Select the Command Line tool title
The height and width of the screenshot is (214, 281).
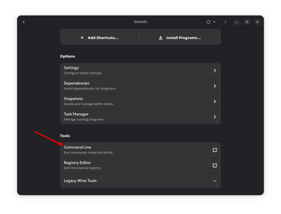[x=77, y=147]
